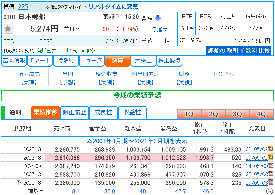Click the PTS price 5,272円
Viewport: 275px width, 195px height.
(49, 41)
